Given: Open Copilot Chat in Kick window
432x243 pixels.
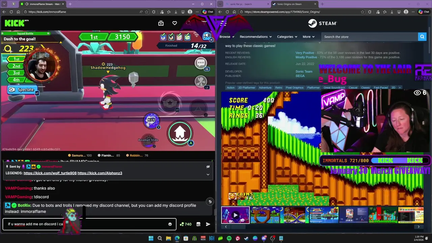Looking at the screenshot, I should 208,12.
